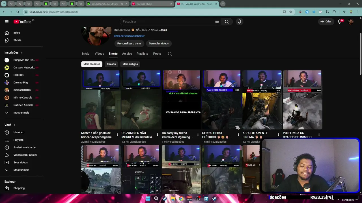Click Gerenciar vídeos button
The height and width of the screenshot is (203, 362).
pyautogui.click(x=159, y=43)
